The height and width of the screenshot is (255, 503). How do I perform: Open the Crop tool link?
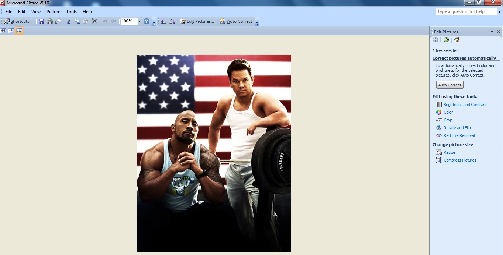448,120
